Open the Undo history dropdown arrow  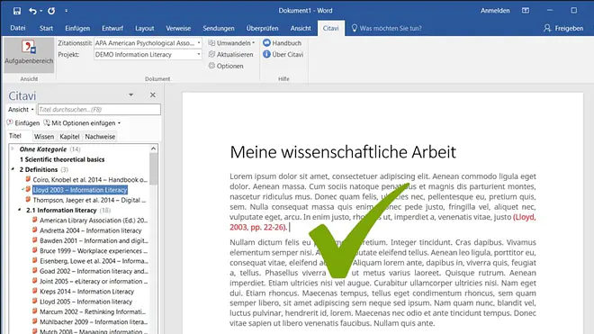pyautogui.click(x=40, y=11)
